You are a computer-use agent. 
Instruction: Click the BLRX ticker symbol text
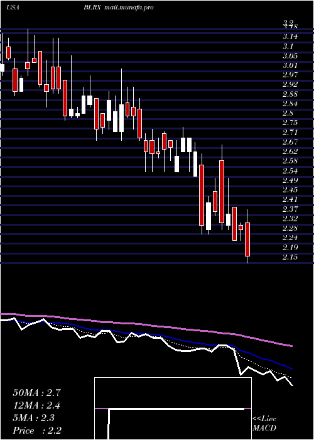point(92,8)
